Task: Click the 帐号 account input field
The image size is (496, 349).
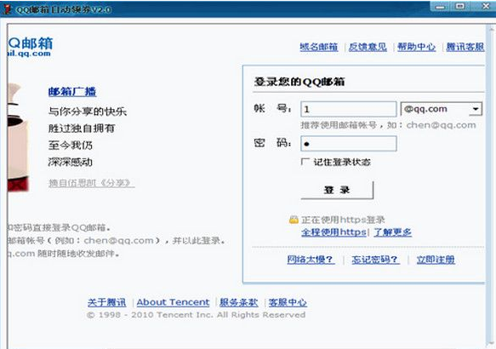Action: [348, 109]
